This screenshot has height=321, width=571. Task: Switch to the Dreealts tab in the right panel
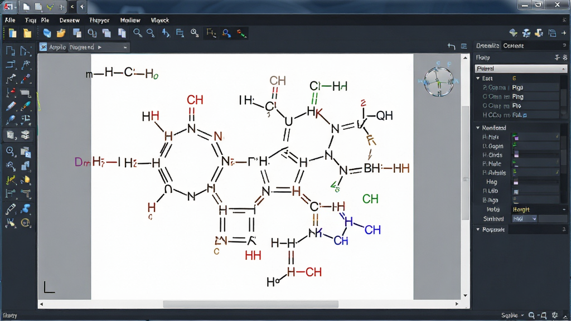487,46
